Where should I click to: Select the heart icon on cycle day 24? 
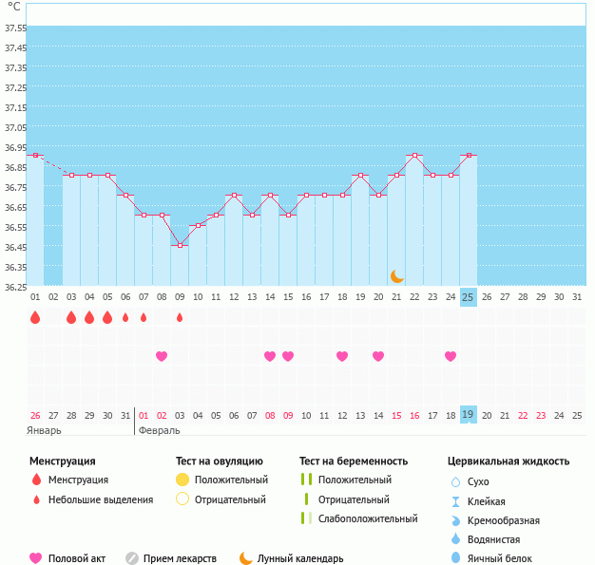point(451,356)
